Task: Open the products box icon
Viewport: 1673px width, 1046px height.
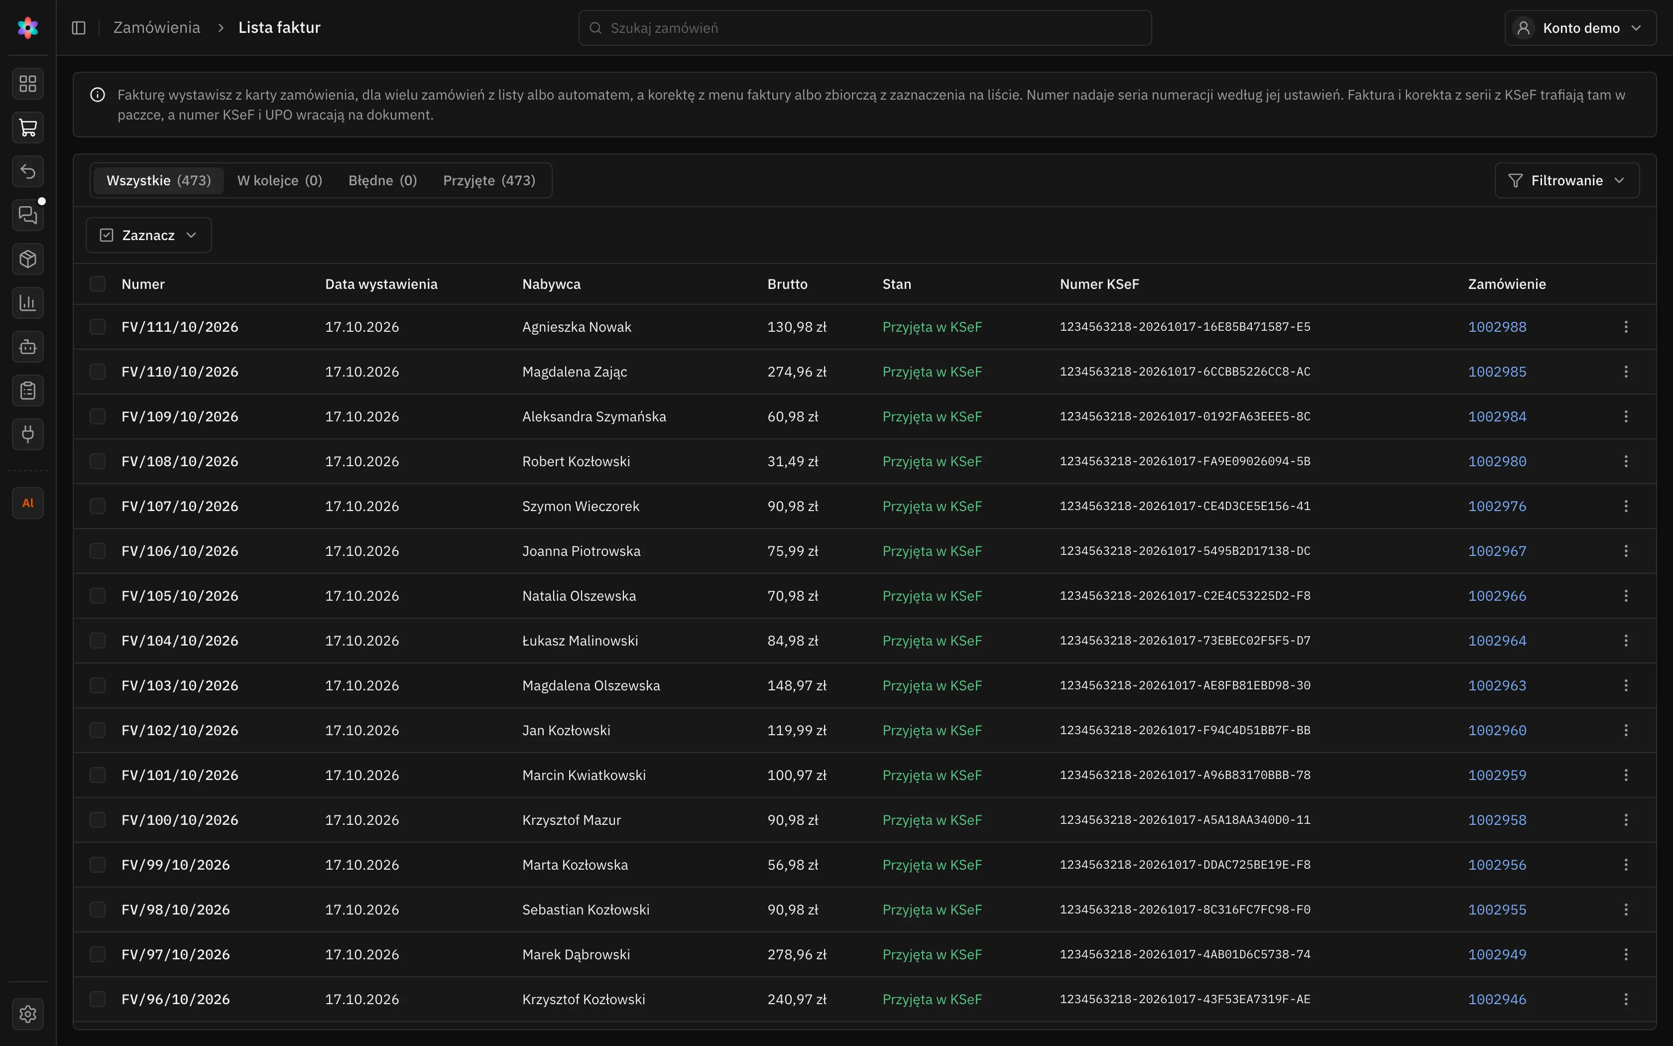Action: (28, 259)
